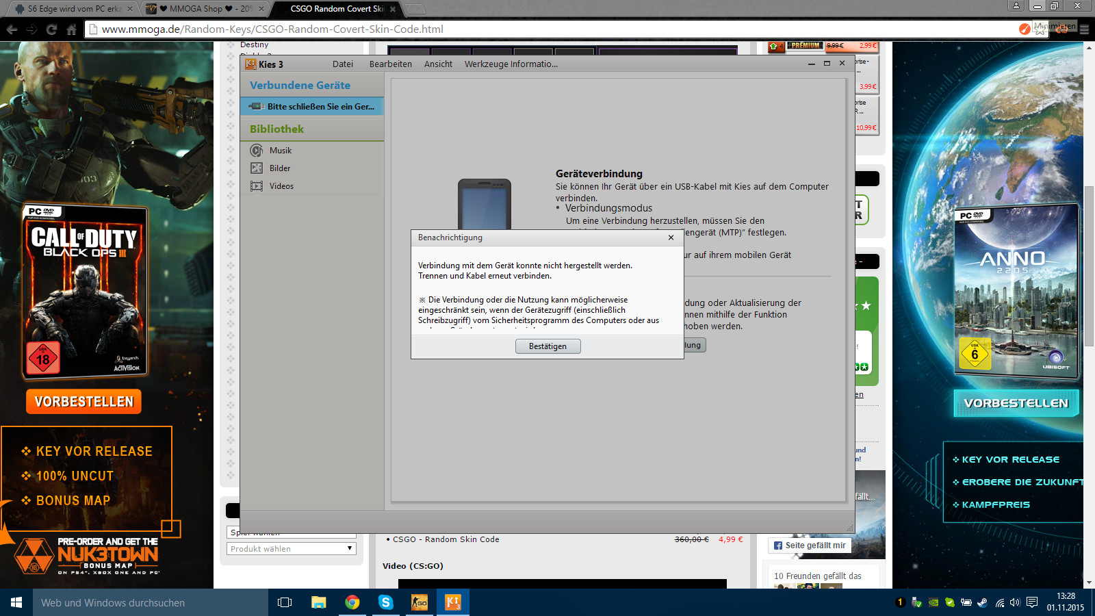Open the Bearbeiten menu in Kies
The image size is (1095, 616).
(391, 64)
